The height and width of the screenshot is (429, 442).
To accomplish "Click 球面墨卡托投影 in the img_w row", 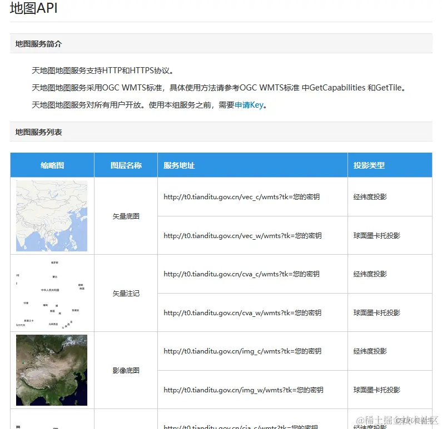I will pyautogui.click(x=377, y=390).
